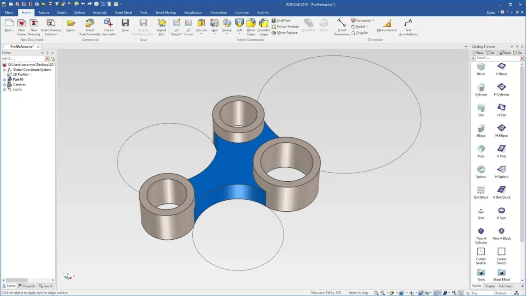The height and width of the screenshot is (296, 526).
Task: Drop the H Cylinder catalog shape
Action: point(501,87)
